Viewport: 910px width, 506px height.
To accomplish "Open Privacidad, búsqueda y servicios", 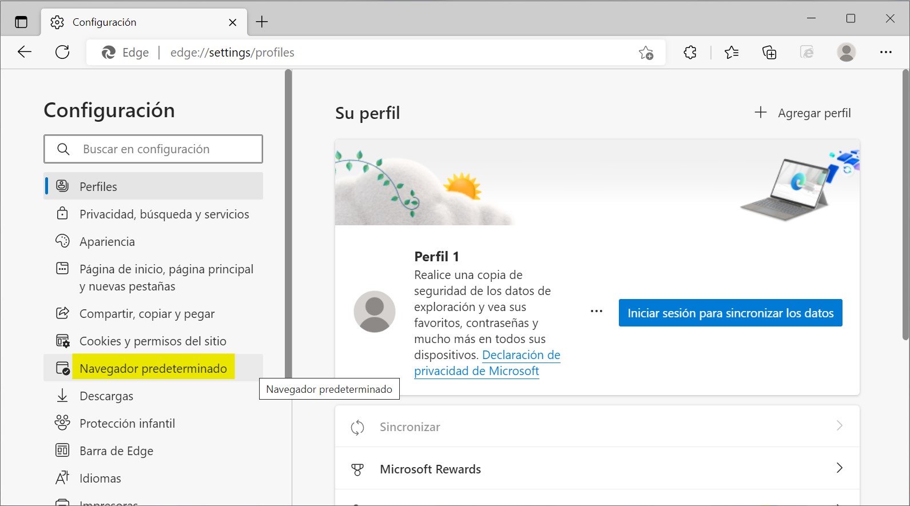I will pyautogui.click(x=153, y=214).
